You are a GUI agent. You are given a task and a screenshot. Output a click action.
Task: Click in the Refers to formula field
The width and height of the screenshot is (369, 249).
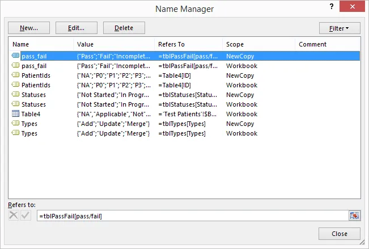(x=193, y=216)
